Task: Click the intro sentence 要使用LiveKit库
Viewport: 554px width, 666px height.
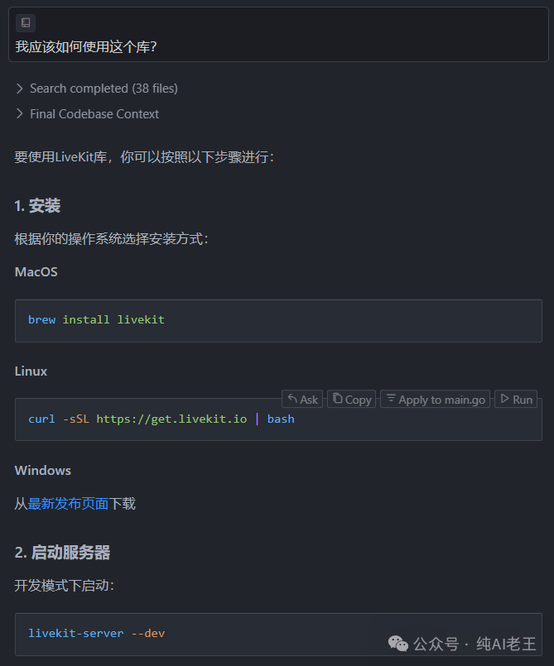Action: pos(143,156)
